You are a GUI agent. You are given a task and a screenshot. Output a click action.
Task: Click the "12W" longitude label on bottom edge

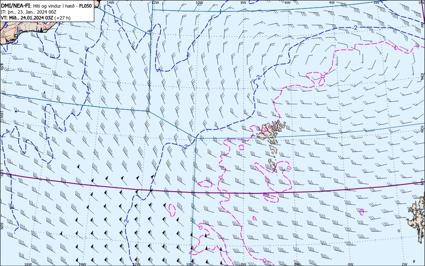click(136, 264)
